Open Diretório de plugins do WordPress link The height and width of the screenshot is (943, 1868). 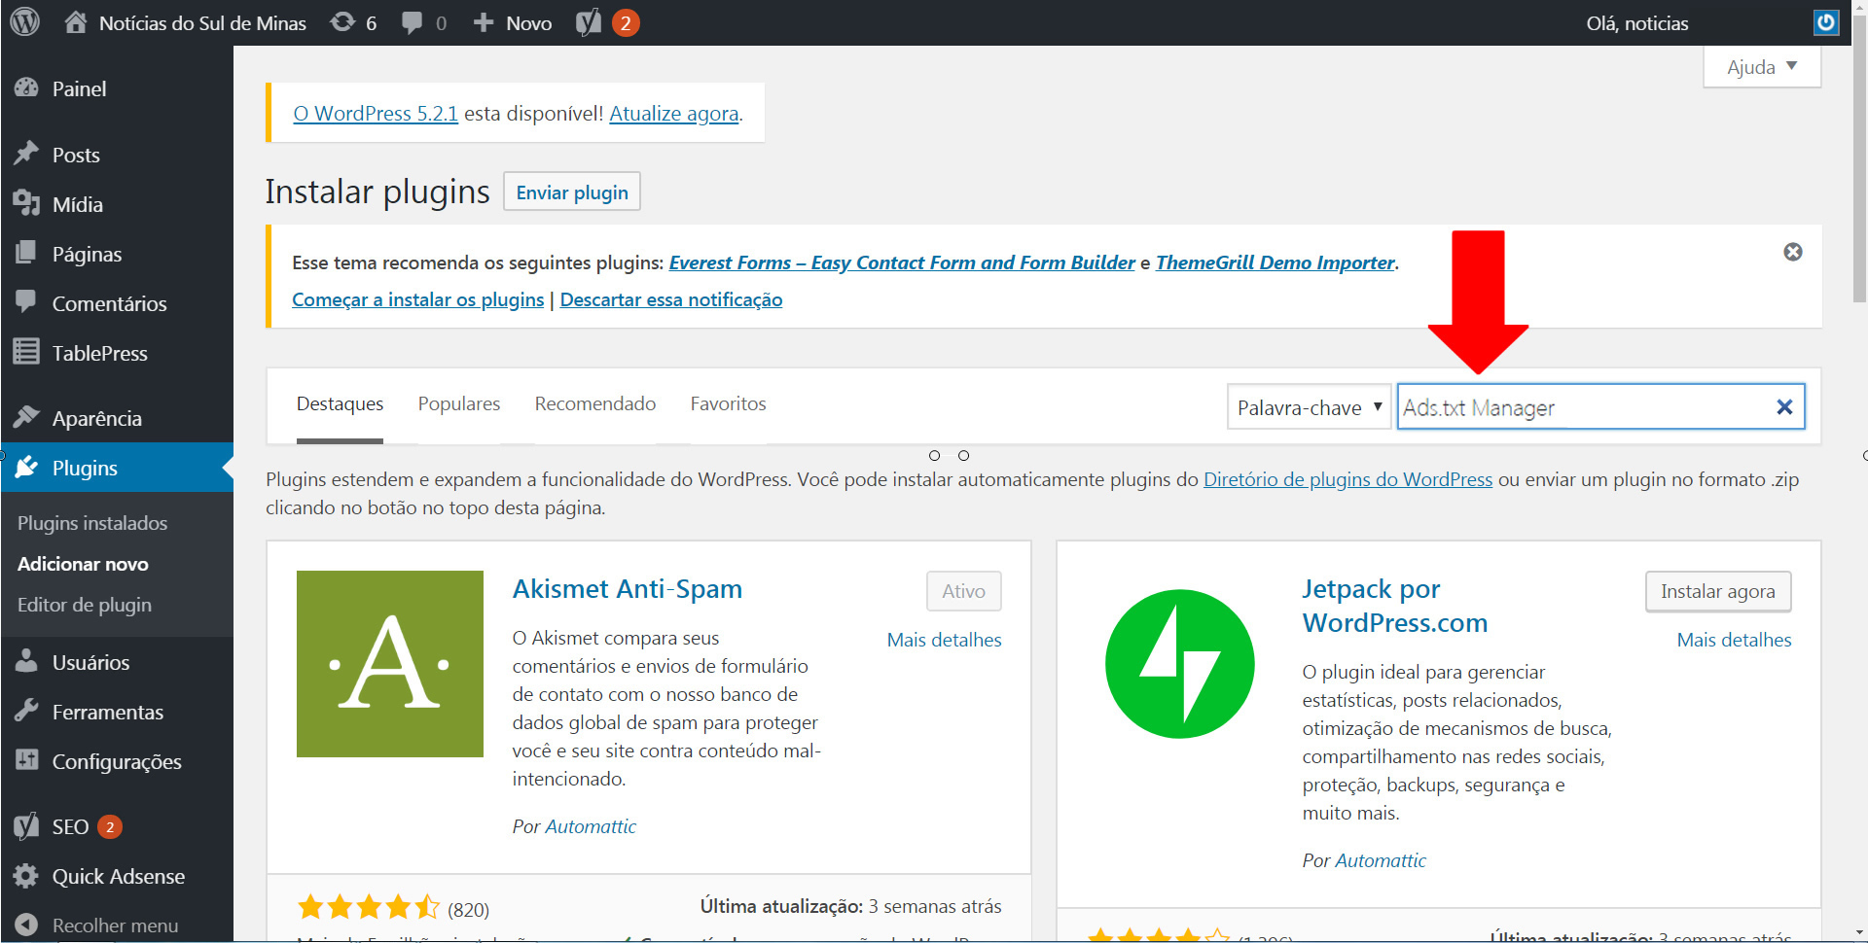click(x=1347, y=479)
